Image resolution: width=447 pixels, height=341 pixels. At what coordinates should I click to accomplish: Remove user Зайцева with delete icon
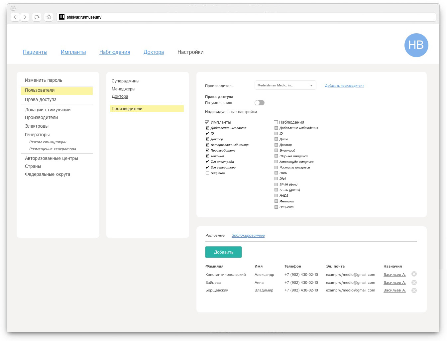(x=414, y=283)
